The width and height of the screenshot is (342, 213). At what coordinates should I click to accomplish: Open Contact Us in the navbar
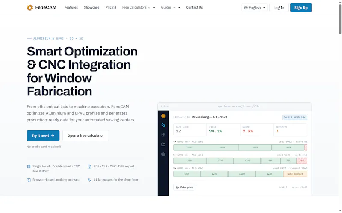(x=195, y=7)
